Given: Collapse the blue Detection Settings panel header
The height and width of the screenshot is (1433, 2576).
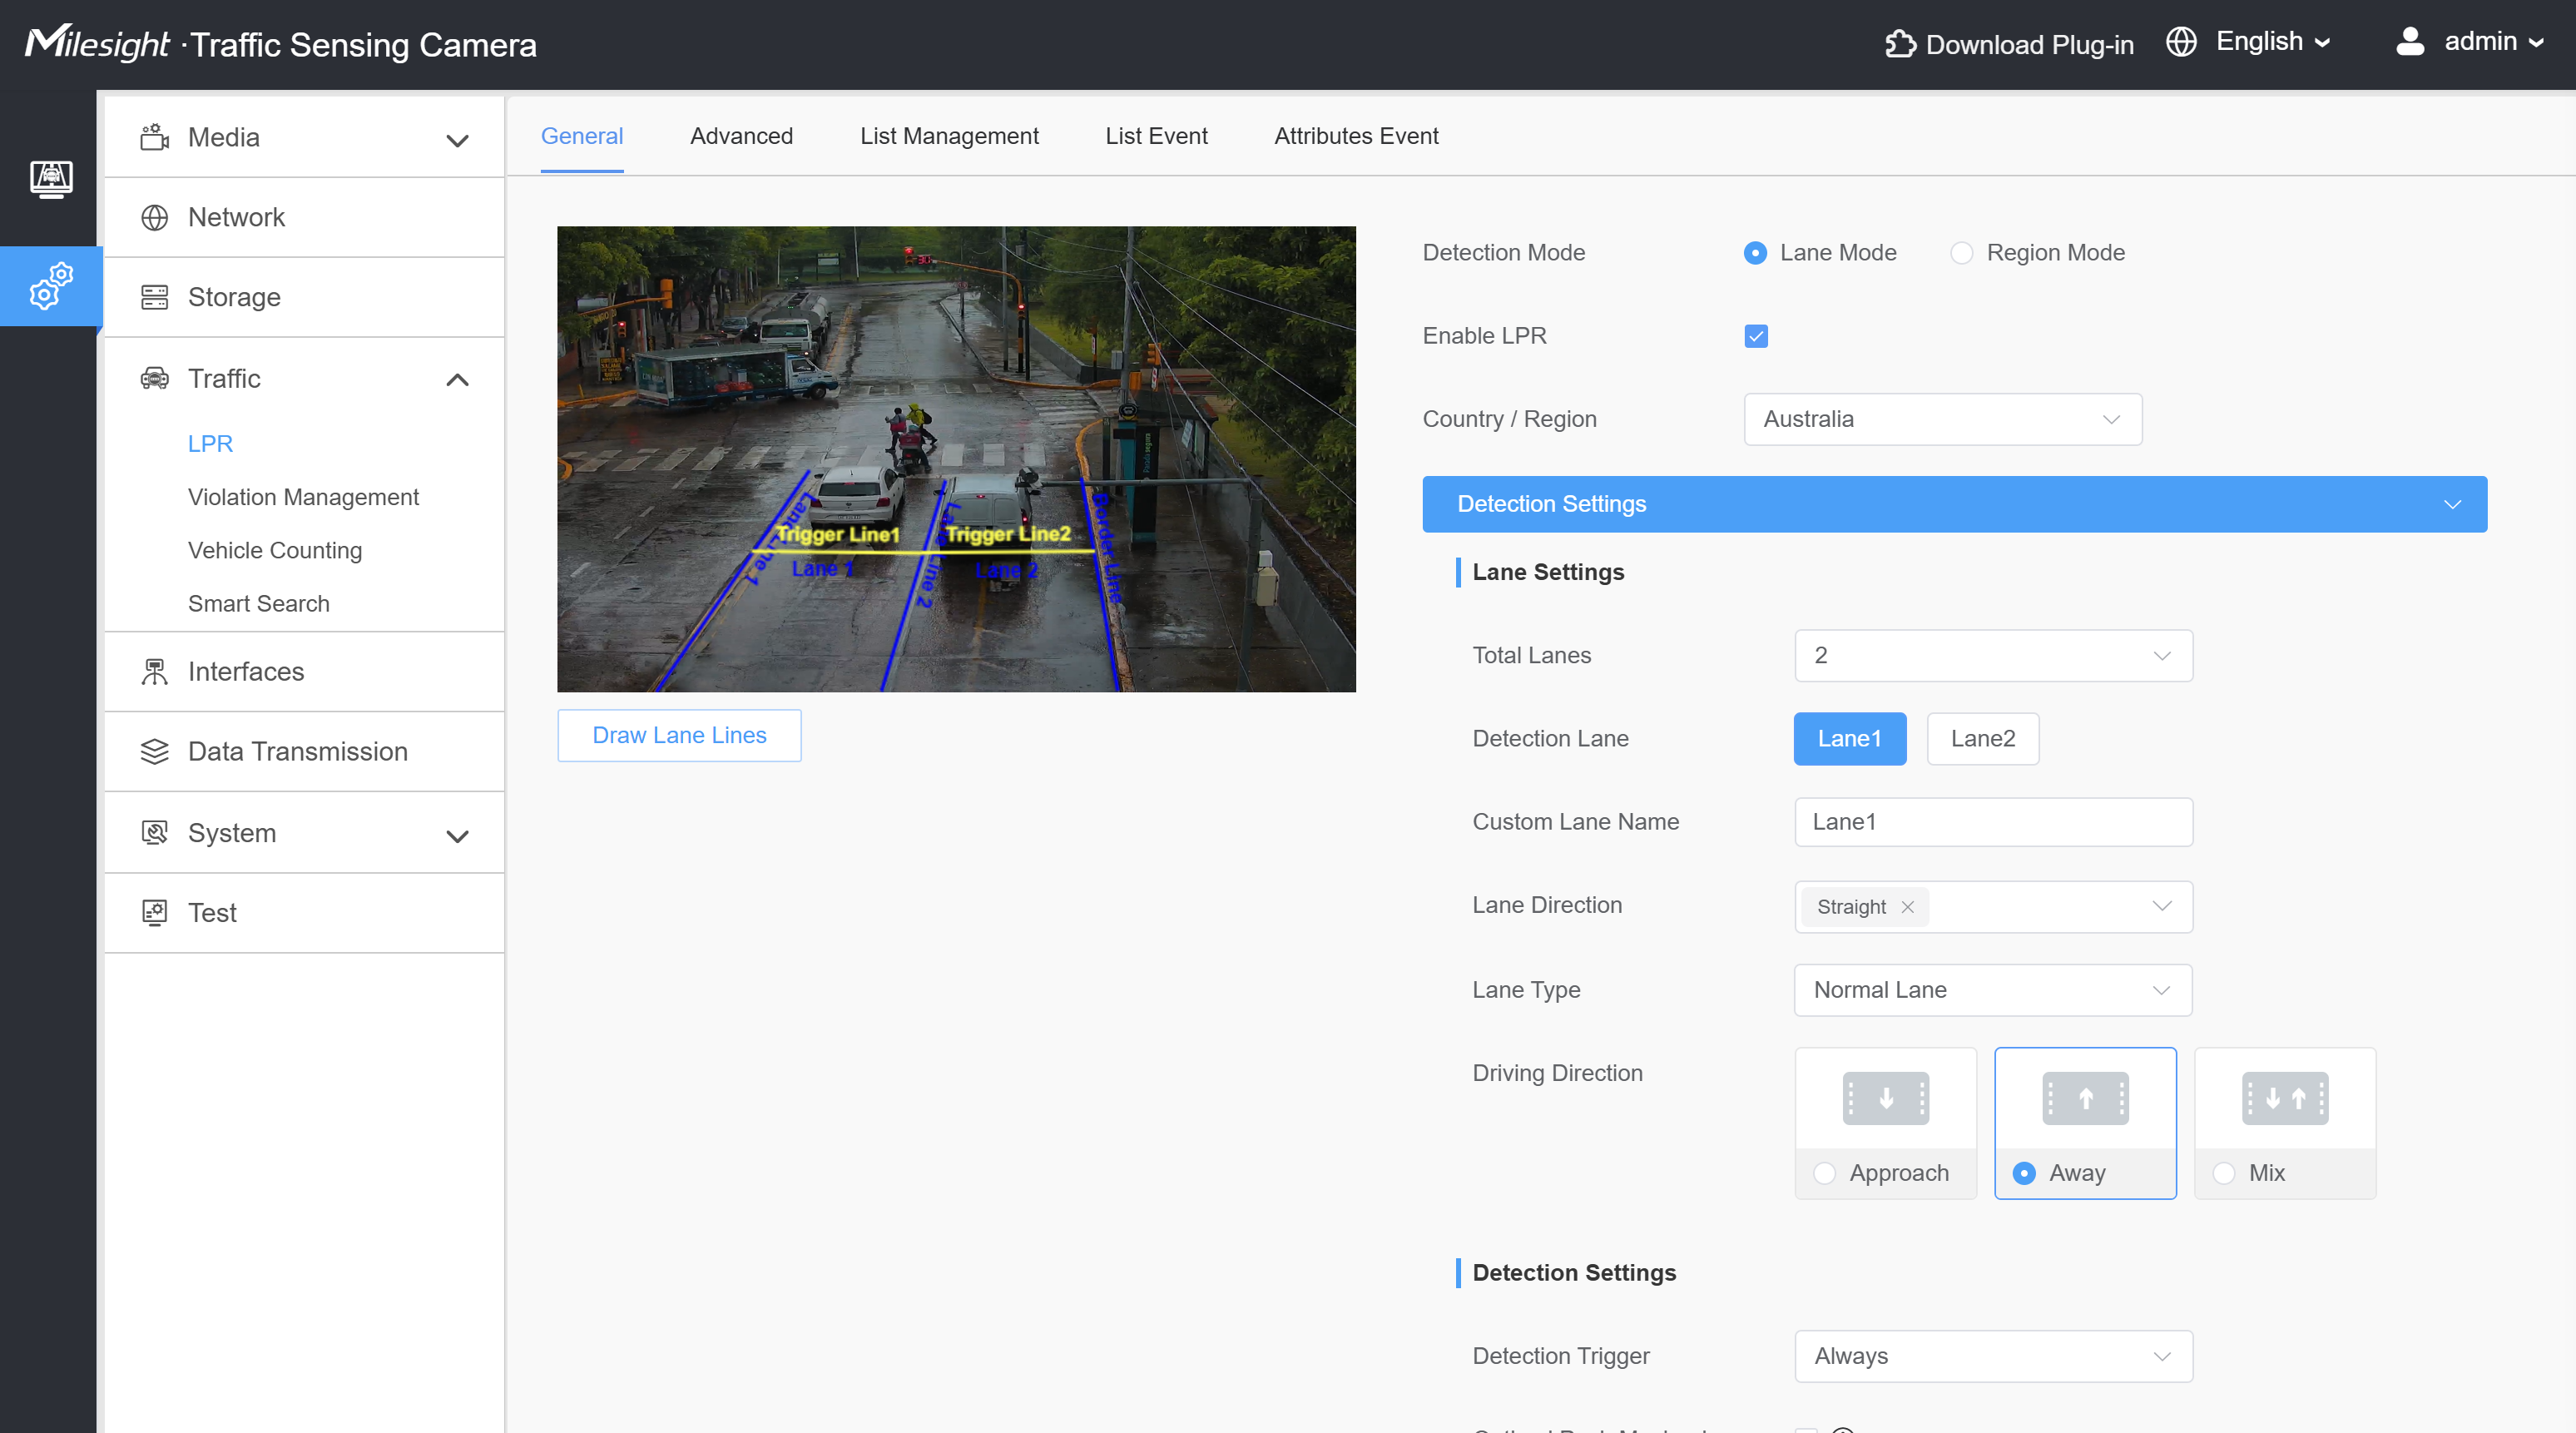Looking at the screenshot, I should [x=1954, y=504].
